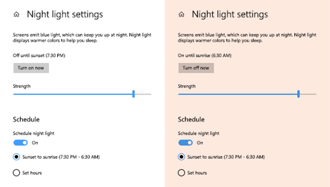330x187 pixels.
Task: Click the blue filled track of left Strength slider
Action: point(73,94)
